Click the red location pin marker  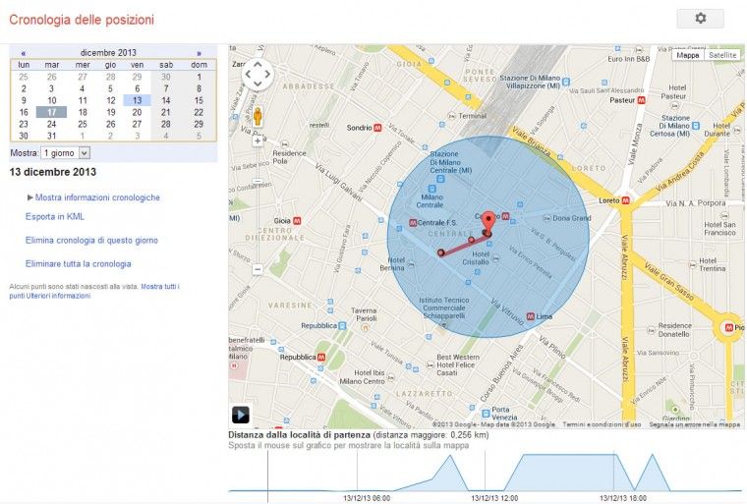[x=488, y=223]
